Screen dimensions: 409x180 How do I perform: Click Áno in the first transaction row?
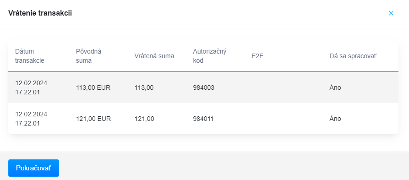[335, 87]
